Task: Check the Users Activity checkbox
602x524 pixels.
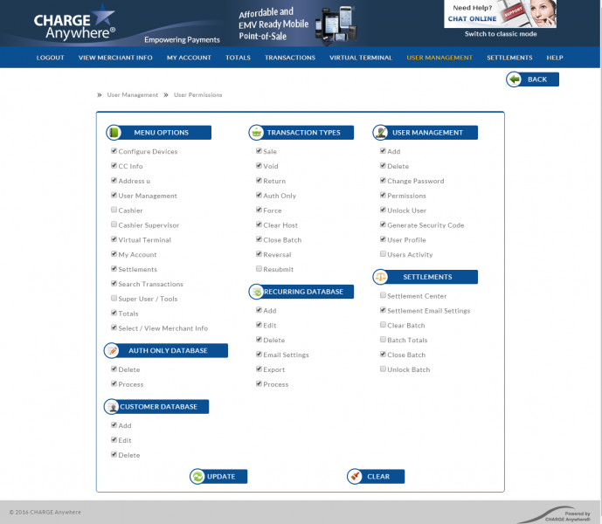Action: [384, 254]
